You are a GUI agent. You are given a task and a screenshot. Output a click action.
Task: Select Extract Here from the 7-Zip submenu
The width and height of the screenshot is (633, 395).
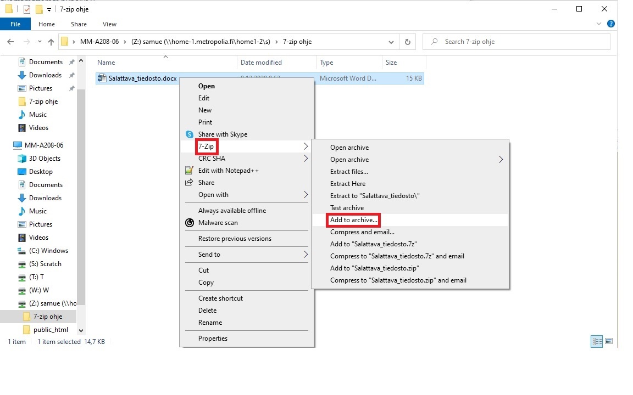point(348,184)
